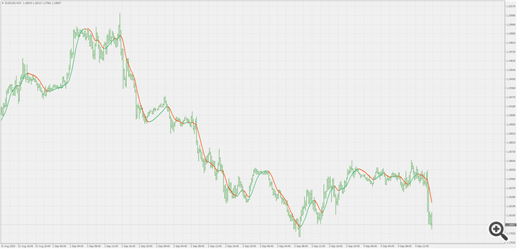This screenshot has height=249, width=517.
Task: Click the 3 Sep 20:45 time label
Action: point(353,246)
